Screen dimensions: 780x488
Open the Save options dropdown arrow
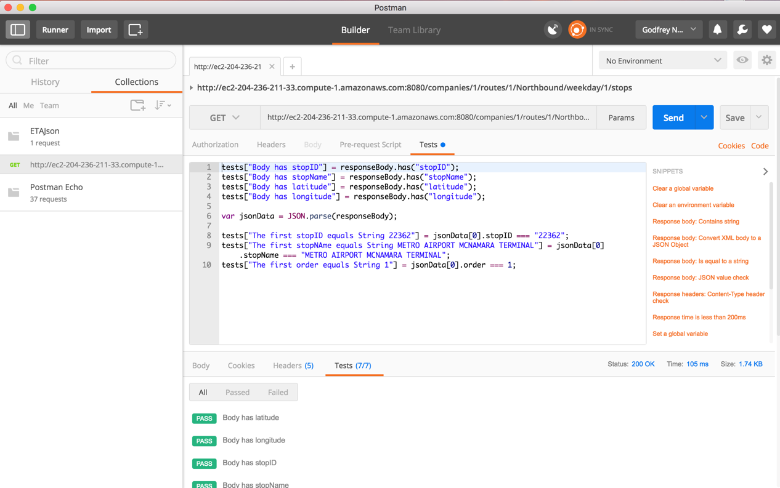(759, 118)
